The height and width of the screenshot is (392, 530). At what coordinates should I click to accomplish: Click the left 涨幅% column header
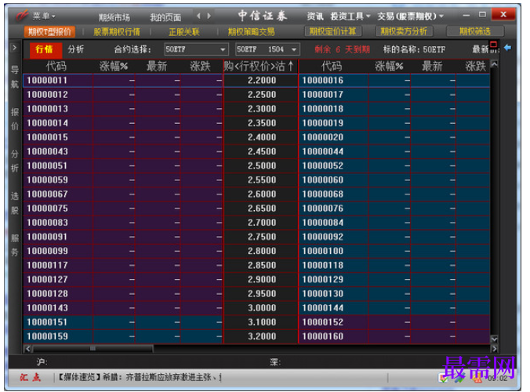[x=114, y=66]
